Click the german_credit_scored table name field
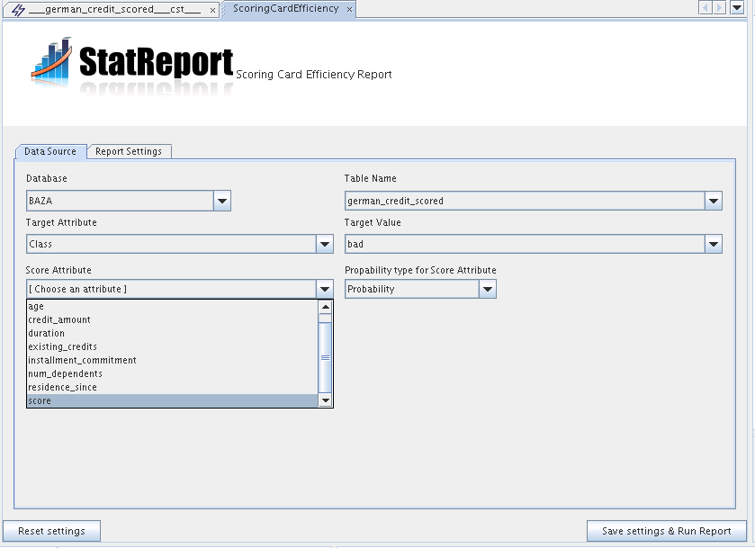Viewport: 755px width, 548px height. click(x=525, y=201)
